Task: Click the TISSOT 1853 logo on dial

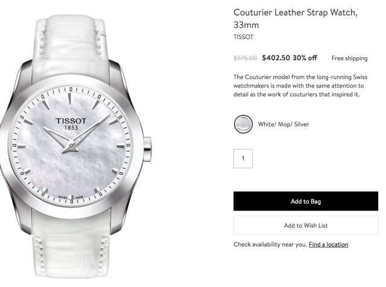Action: pyautogui.click(x=71, y=124)
